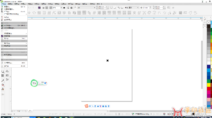Click the purple square icon in the standard toolbar
This screenshot has height=118, width=212.
tap(39, 8)
